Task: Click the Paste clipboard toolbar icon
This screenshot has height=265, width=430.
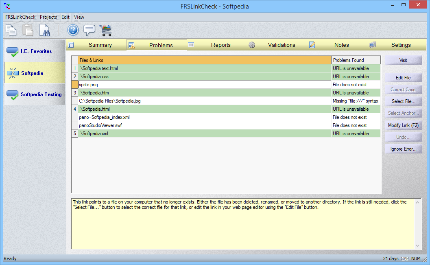Action: point(28,30)
